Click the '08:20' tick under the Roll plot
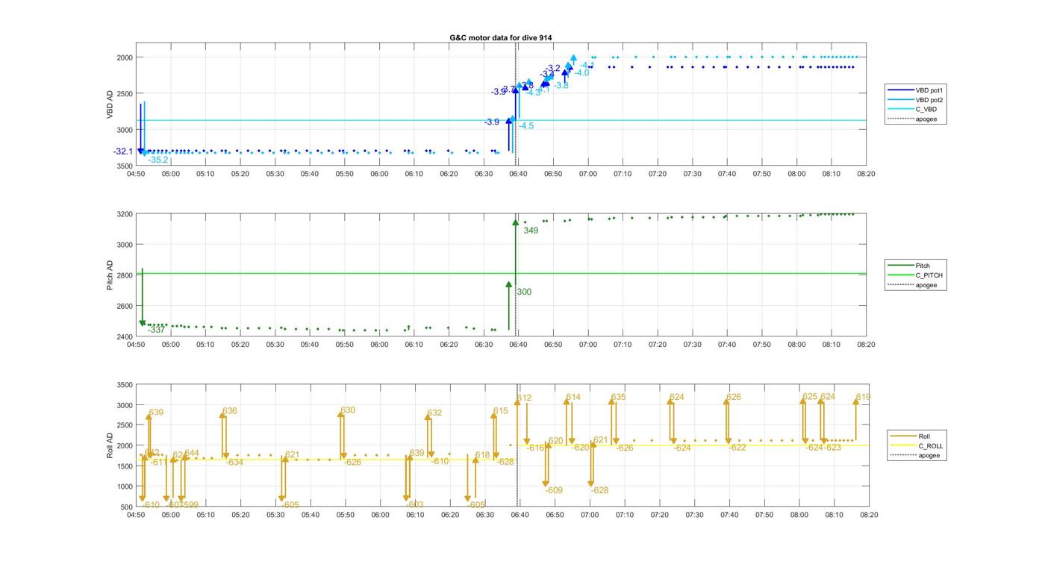The height and width of the screenshot is (570, 1045). click(869, 515)
